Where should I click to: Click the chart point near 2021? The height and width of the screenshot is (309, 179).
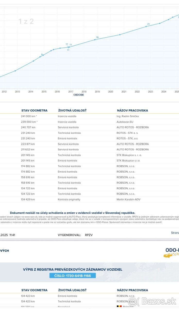[120, 35]
